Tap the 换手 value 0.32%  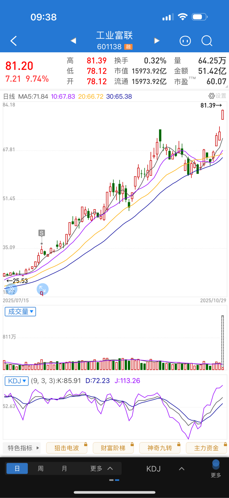point(155,61)
